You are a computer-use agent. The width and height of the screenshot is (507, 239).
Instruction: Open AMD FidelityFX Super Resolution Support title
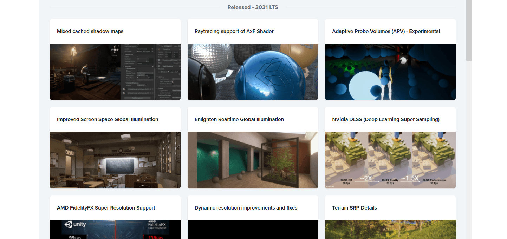tap(106, 208)
